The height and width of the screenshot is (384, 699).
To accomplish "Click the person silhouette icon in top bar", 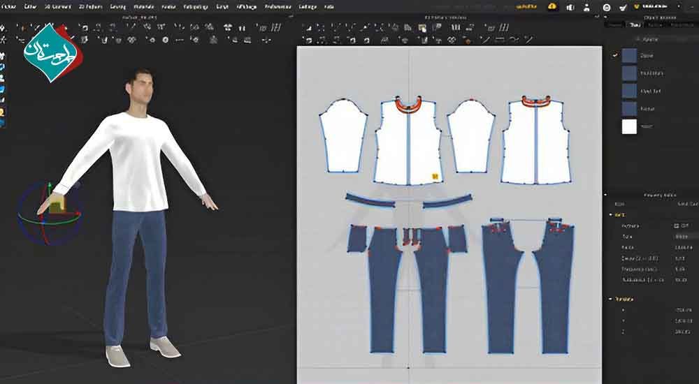I will [586, 7].
